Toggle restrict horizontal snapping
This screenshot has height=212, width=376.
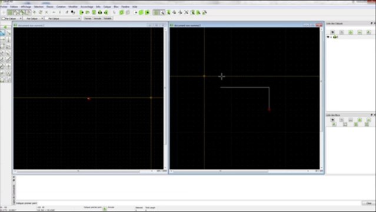pyautogui.click(x=54, y=12)
